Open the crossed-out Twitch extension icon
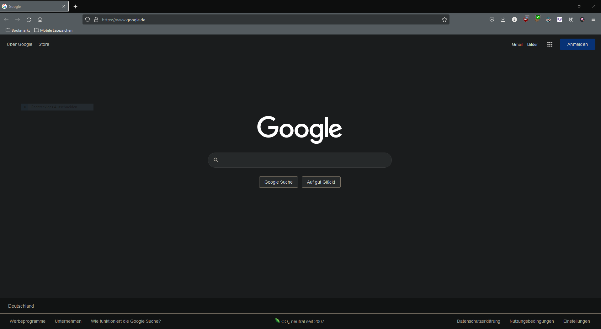The width and height of the screenshot is (601, 329). tap(582, 19)
